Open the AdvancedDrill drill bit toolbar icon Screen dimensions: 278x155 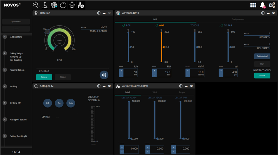[54, 5]
